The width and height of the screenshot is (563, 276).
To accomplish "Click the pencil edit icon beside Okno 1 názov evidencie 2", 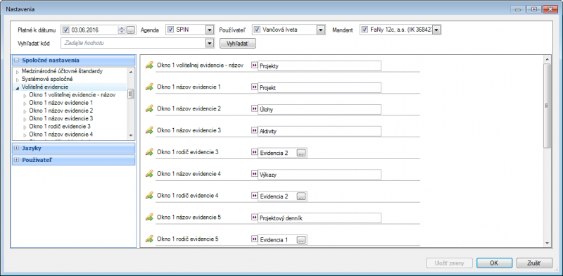I will click(149, 109).
